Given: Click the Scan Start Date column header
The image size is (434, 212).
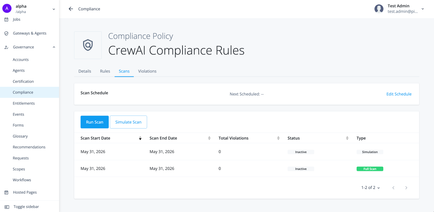Looking at the screenshot, I should point(95,138).
